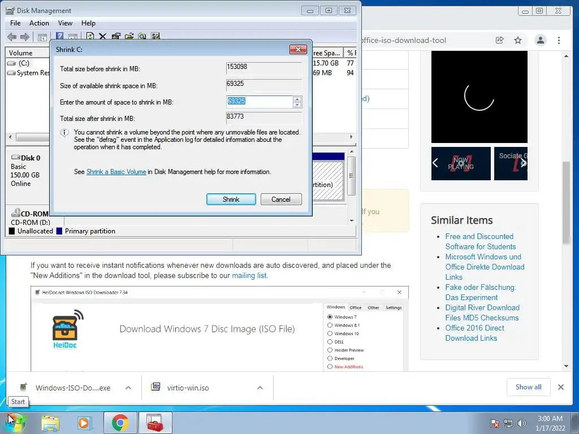Viewport: 579px width, 434px height.
Task: Click the disk pane vertical scrollbar thumb
Action: (x=351, y=176)
